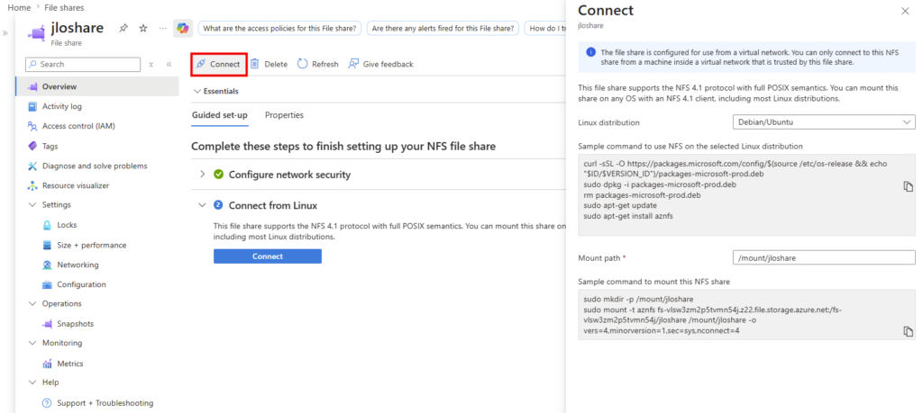Expand Configure network security step

(203, 175)
